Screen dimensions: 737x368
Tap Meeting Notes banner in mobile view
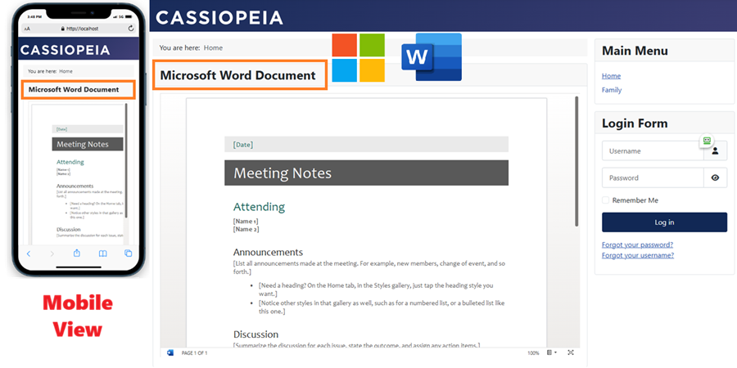pyautogui.click(x=88, y=144)
